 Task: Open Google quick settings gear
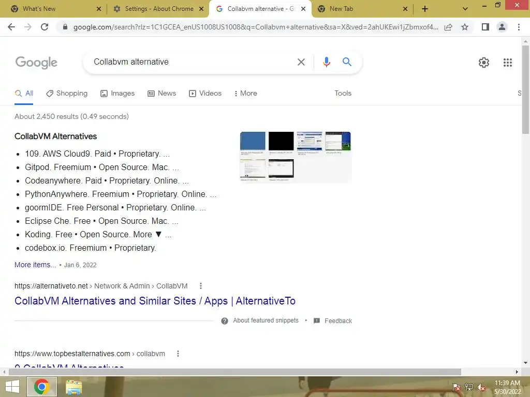point(484,63)
